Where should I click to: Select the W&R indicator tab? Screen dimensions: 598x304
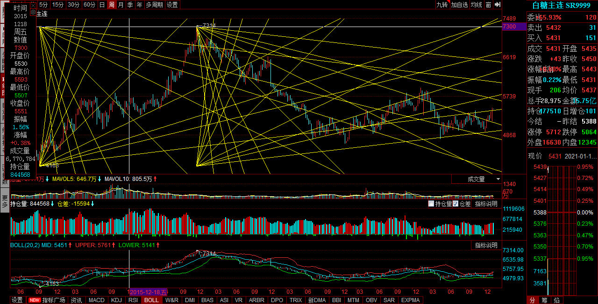pos(172,300)
